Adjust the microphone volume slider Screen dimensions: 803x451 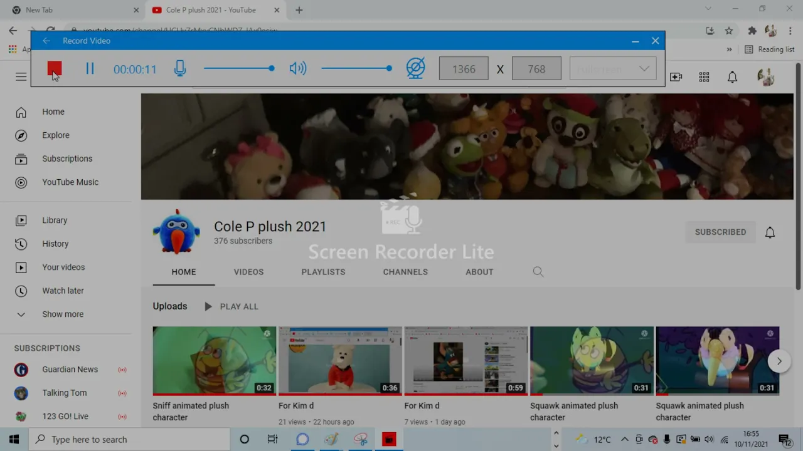tap(239, 68)
